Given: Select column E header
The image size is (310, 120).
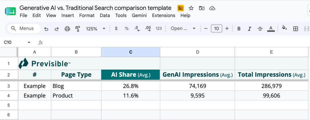Looking at the screenshot, I should tap(272, 52).
